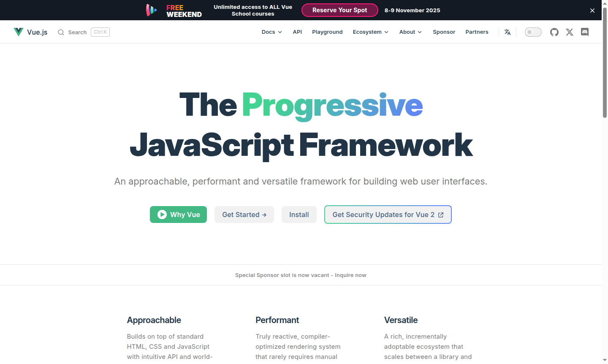
Task: Navigate to the Playground
Action: [x=327, y=32]
